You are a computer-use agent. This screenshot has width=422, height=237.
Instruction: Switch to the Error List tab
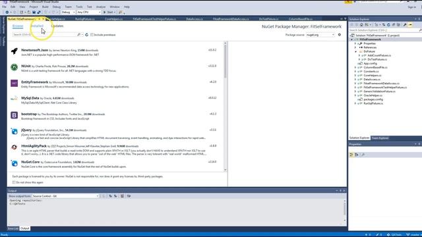pos(13,228)
